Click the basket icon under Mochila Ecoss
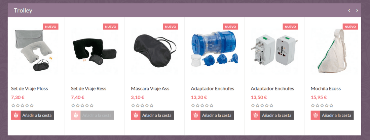This screenshot has width=370, height=140. [x=316, y=115]
